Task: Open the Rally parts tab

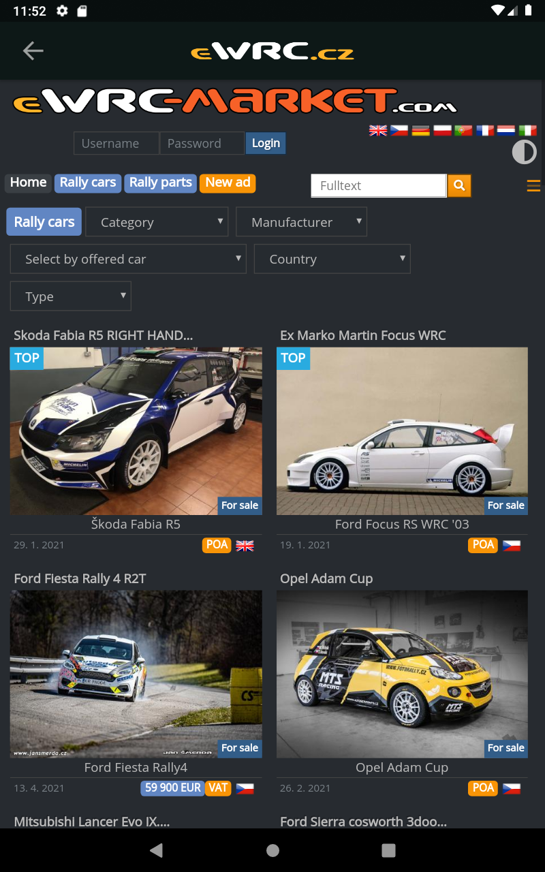Action: [161, 183]
